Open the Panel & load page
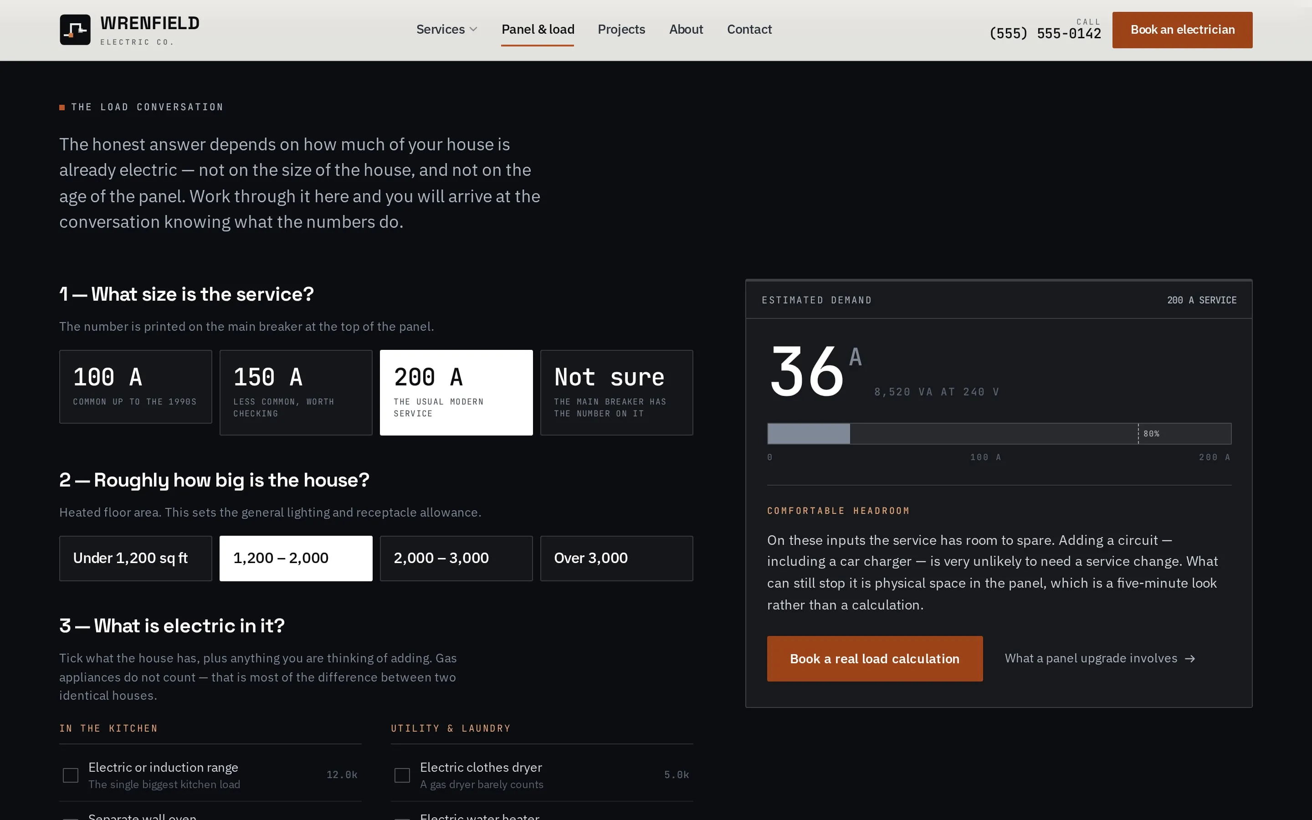 (537, 29)
